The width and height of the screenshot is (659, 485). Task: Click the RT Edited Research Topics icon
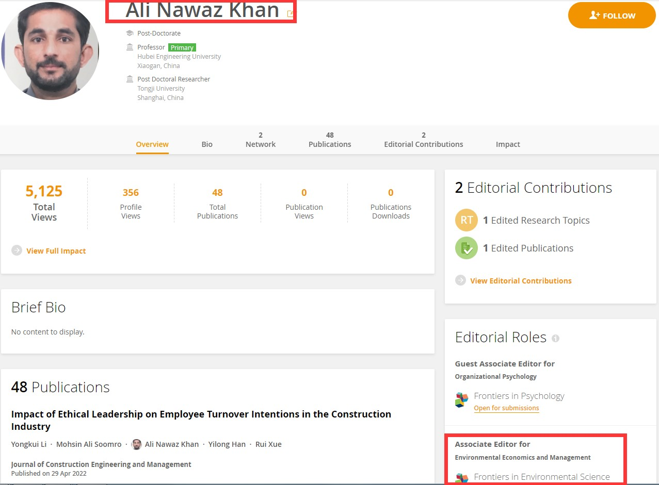466,220
